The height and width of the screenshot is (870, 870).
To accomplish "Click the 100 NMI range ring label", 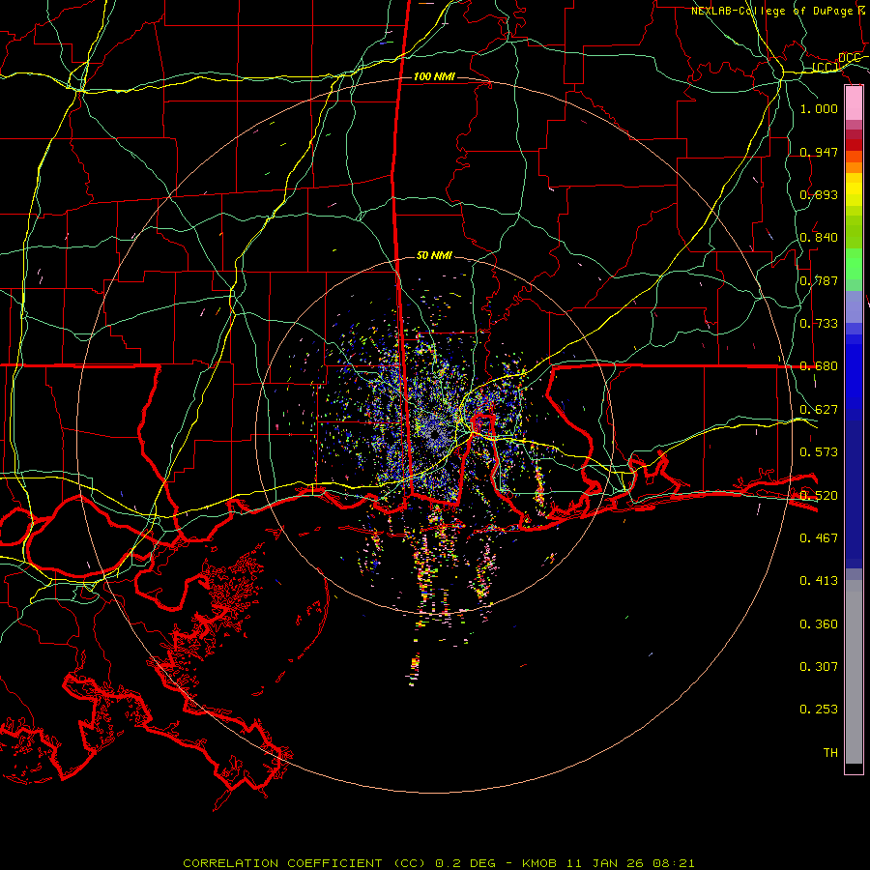I will [434, 76].
